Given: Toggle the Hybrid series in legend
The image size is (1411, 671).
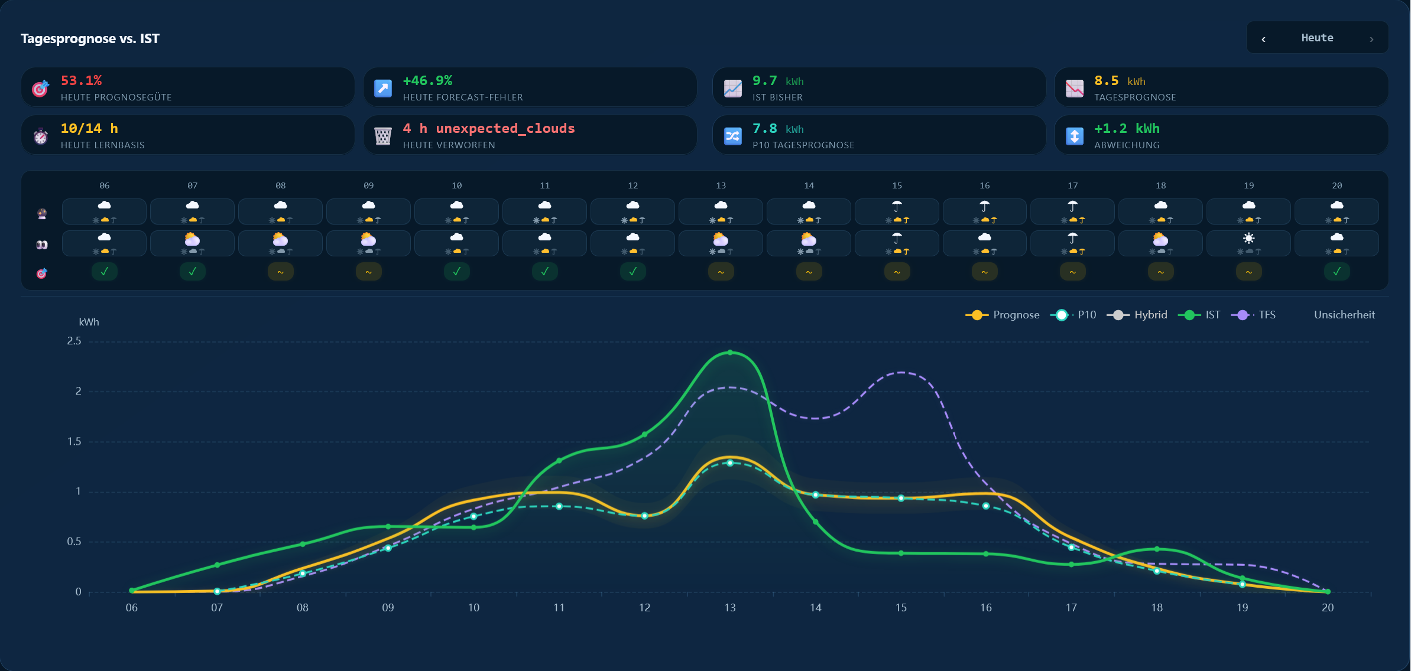Looking at the screenshot, I should point(1137,315).
